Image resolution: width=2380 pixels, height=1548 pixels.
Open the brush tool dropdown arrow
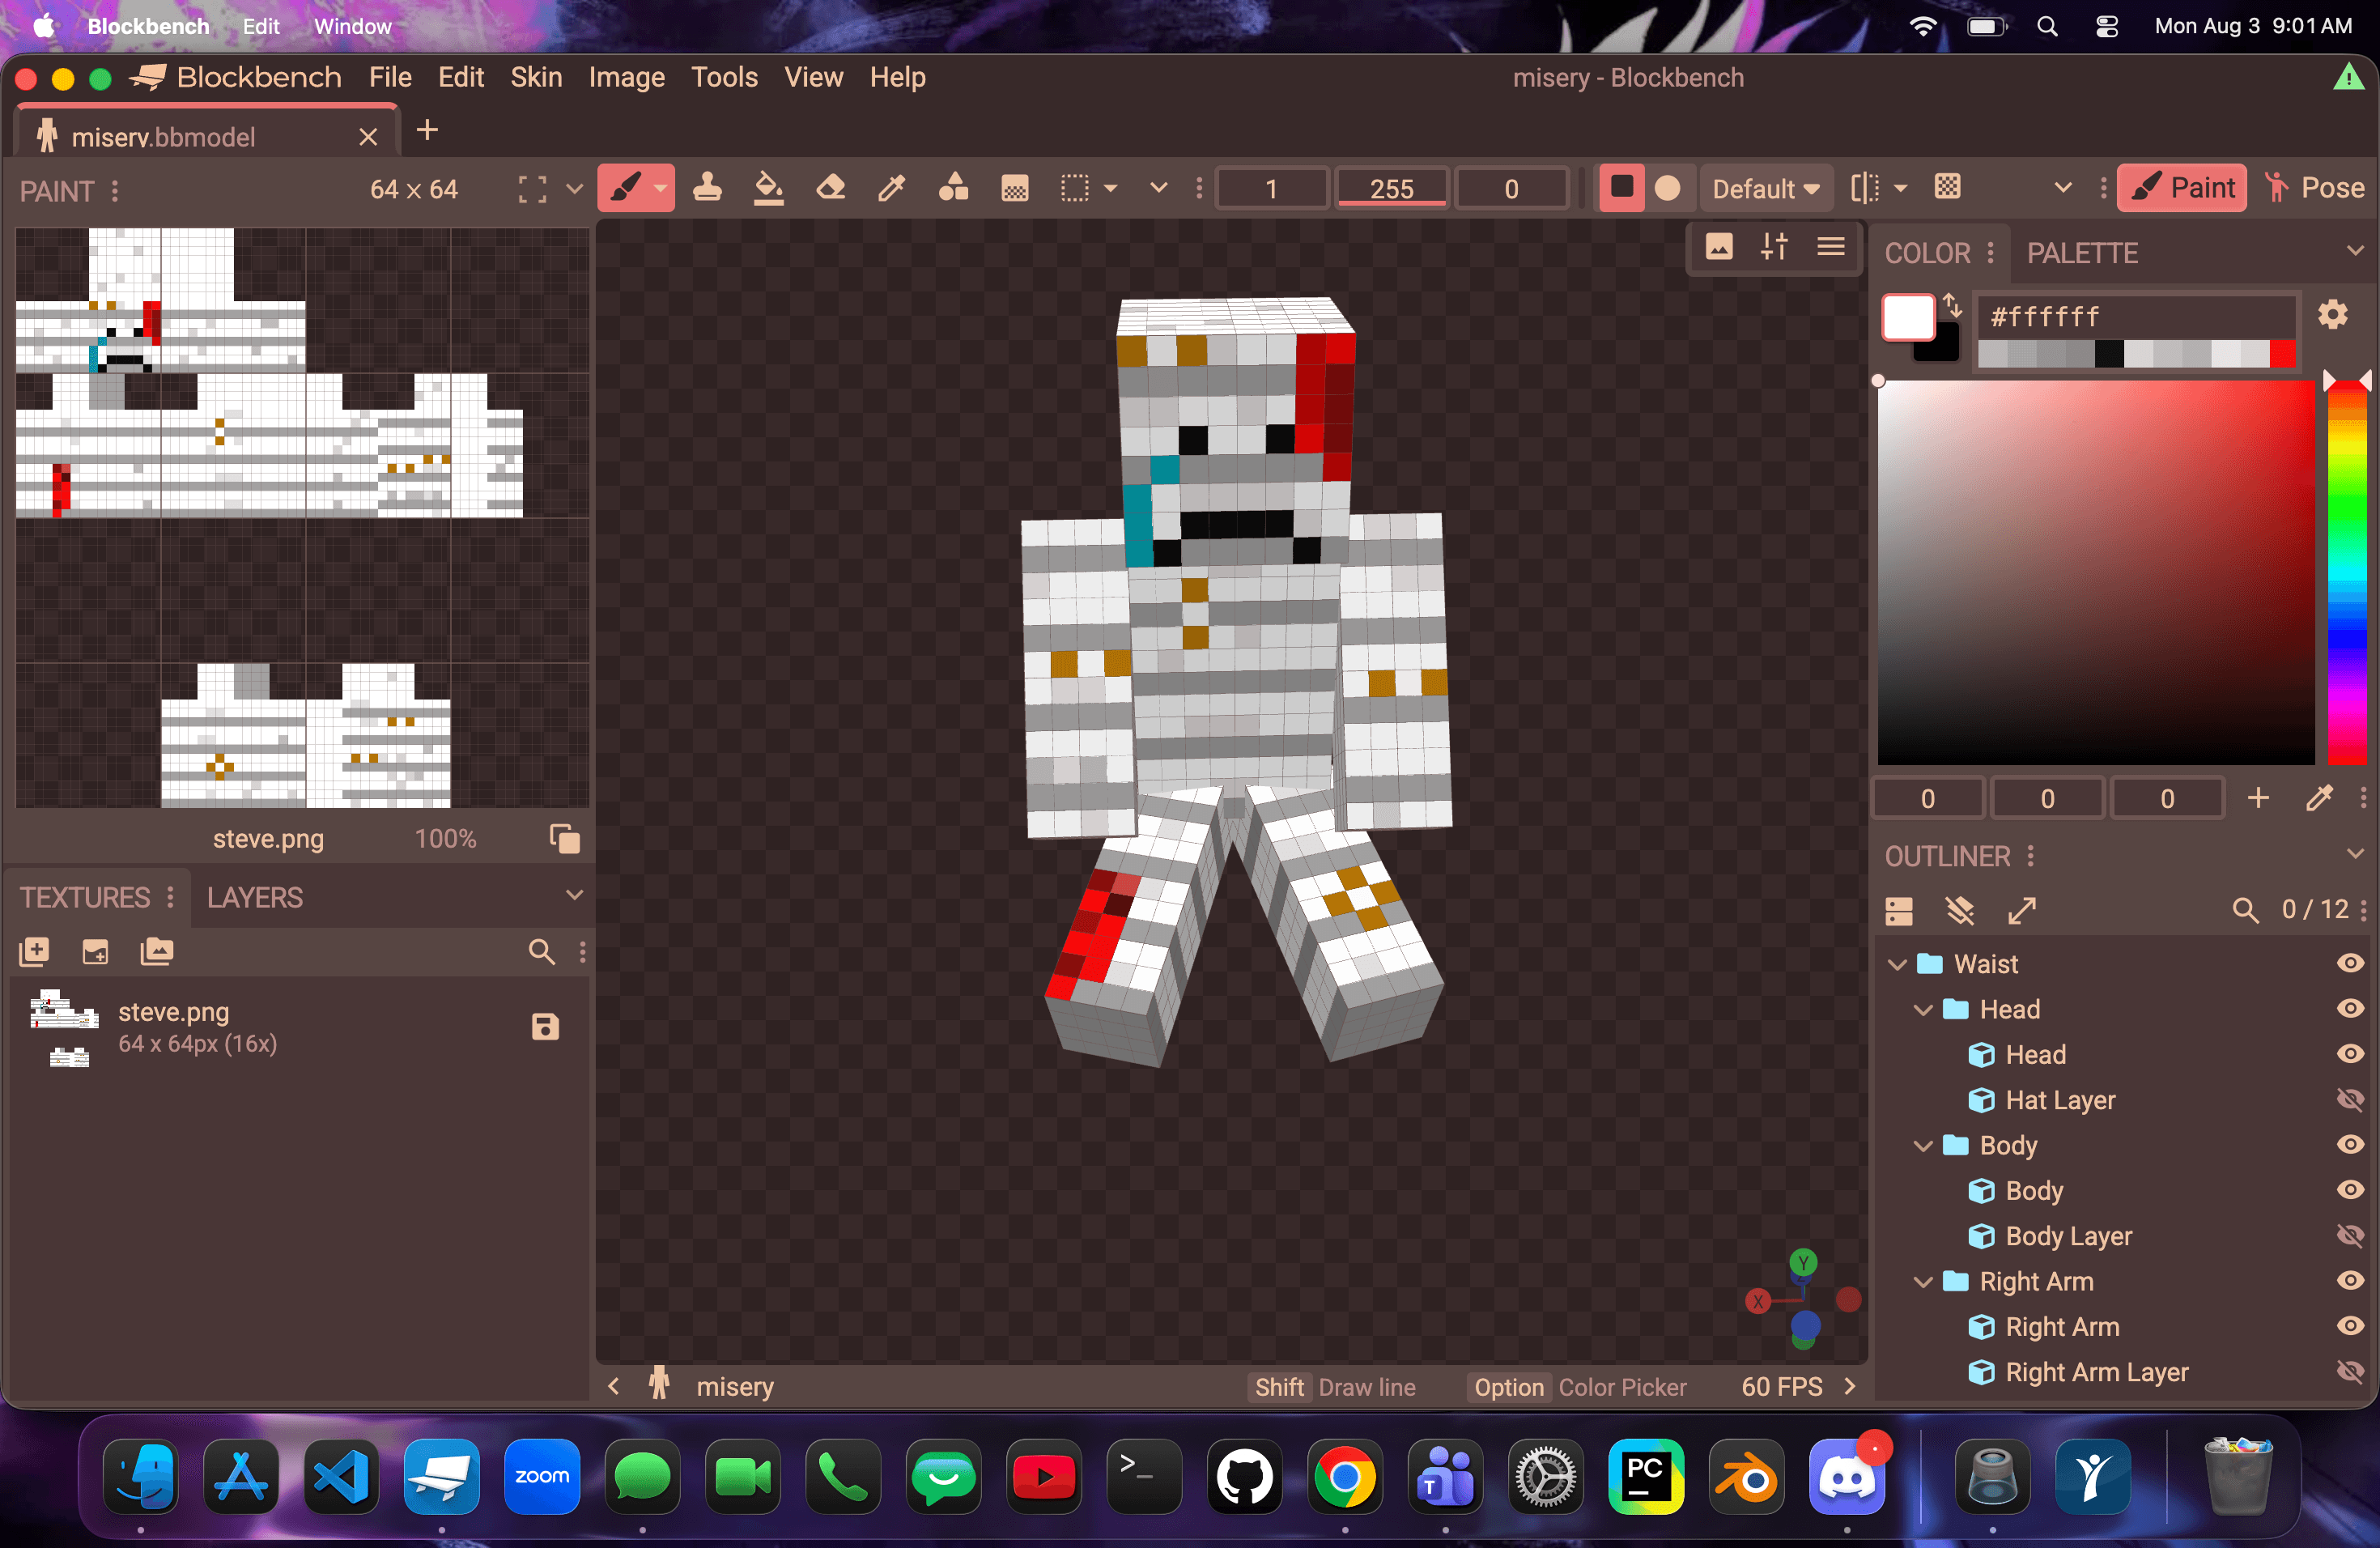click(660, 188)
